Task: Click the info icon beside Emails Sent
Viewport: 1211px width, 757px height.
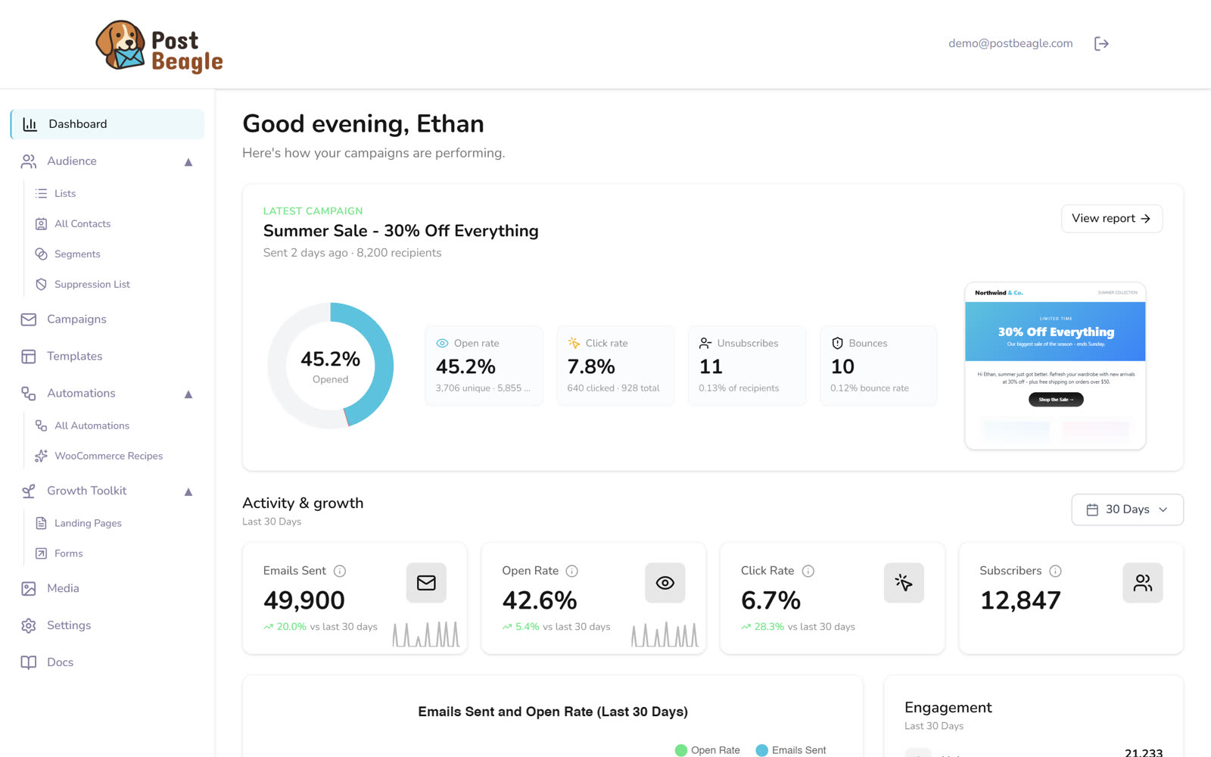Action: [340, 572]
